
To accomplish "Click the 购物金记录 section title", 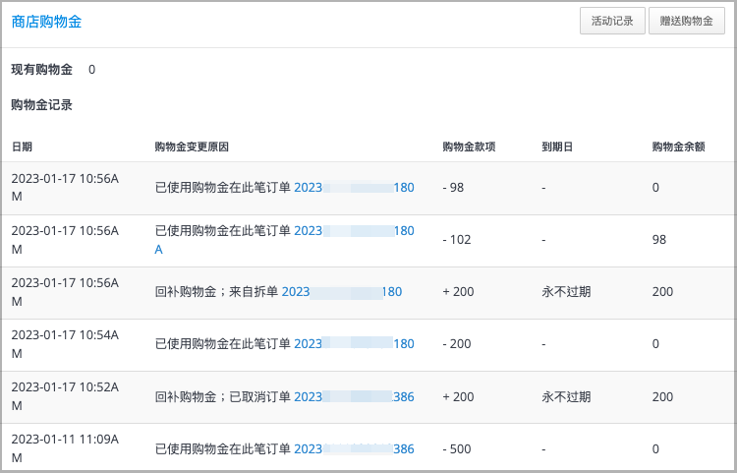I will pos(42,105).
